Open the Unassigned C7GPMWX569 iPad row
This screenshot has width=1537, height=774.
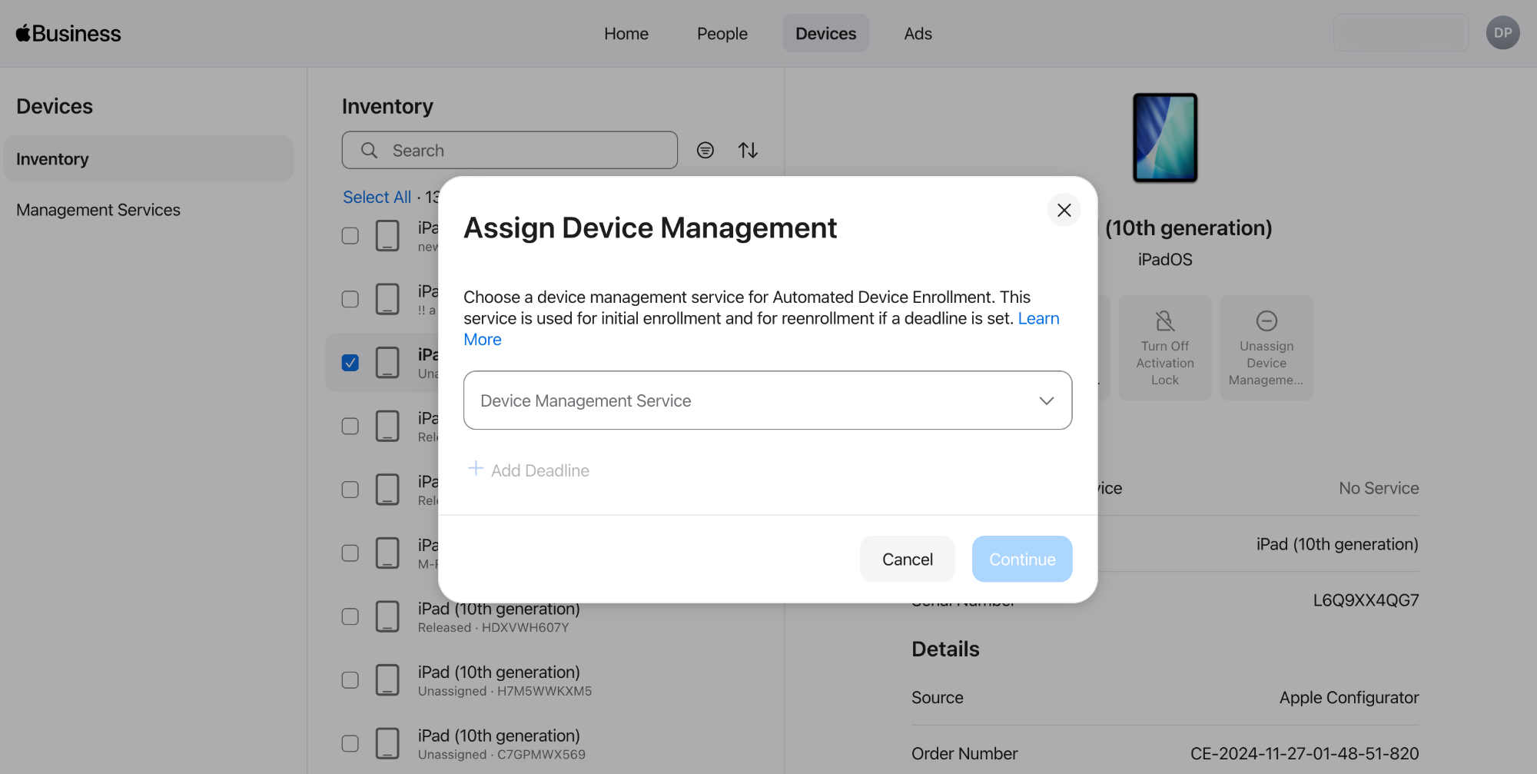[546, 743]
